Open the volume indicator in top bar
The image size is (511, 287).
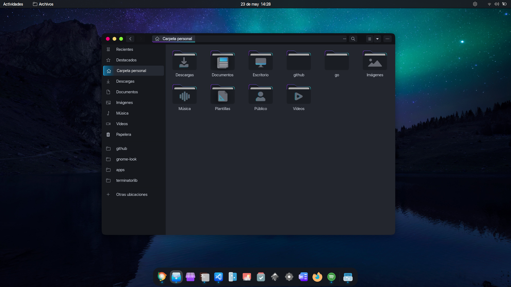click(x=497, y=4)
